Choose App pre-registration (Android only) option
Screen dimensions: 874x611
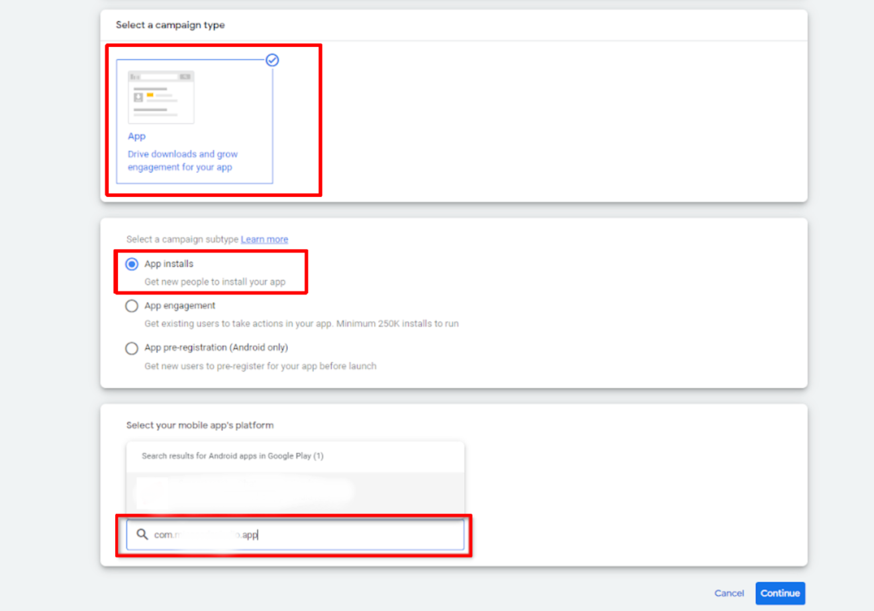pyautogui.click(x=132, y=348)
